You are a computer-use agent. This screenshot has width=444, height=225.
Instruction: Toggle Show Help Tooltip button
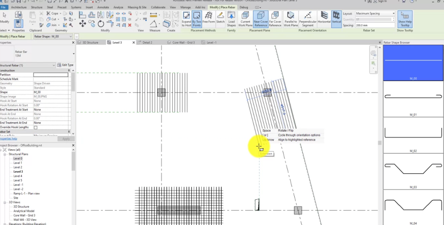(405, 19)
